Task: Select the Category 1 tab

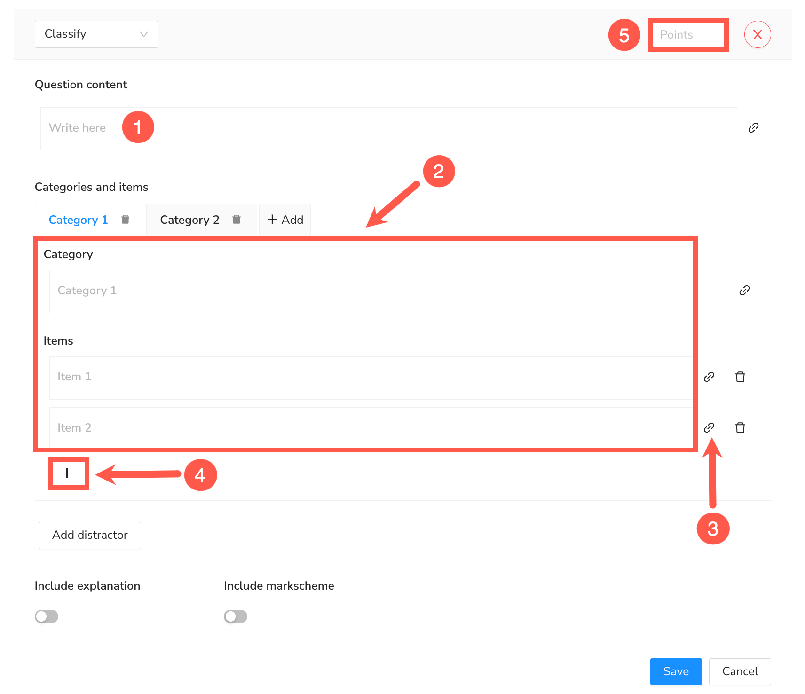Action: 78,220
